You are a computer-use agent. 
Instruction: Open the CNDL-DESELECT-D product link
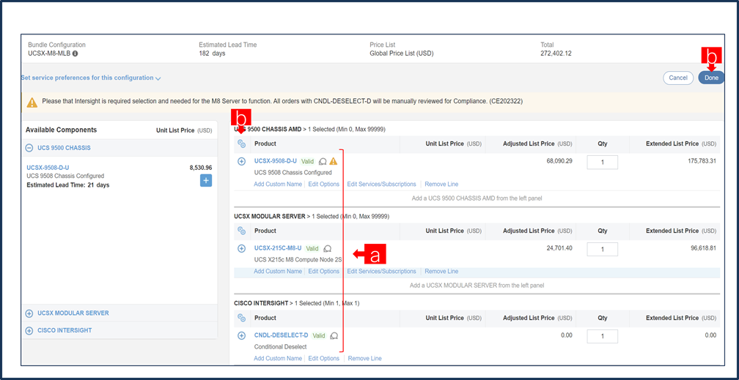[x=281, y=335]
